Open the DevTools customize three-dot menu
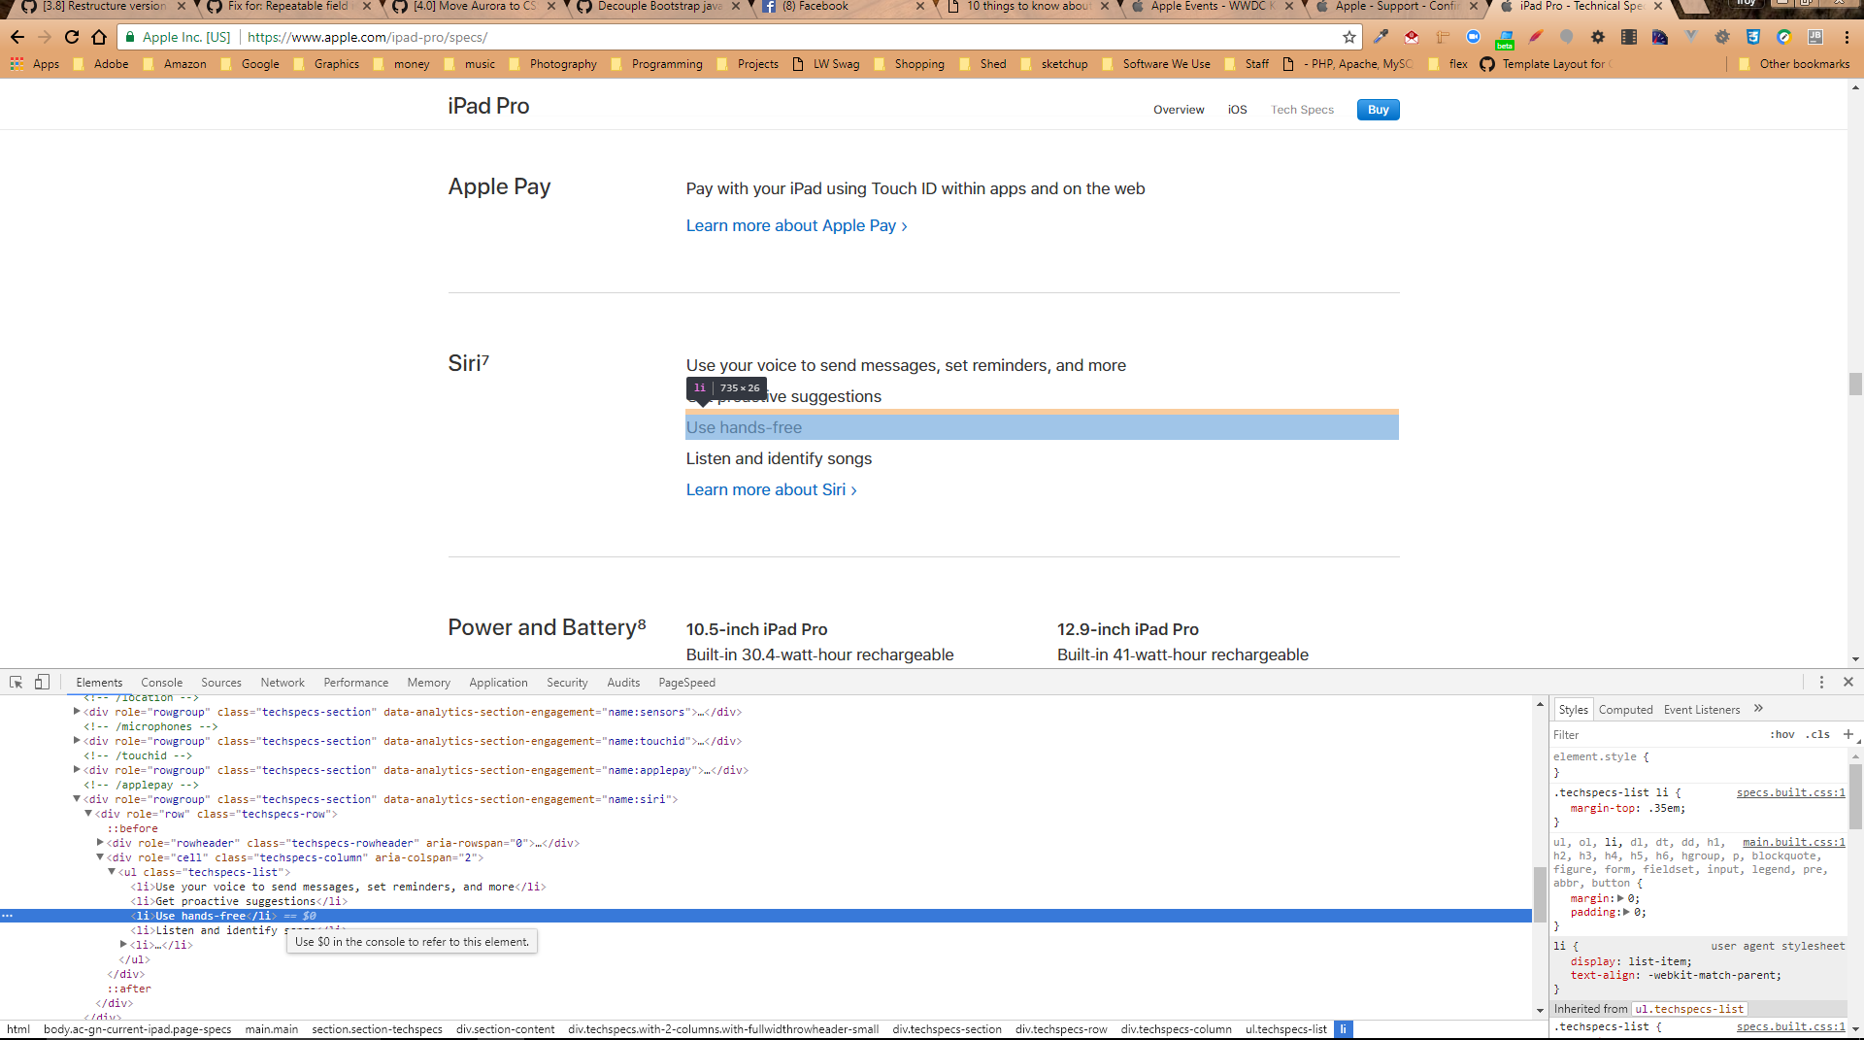 pyautogui.click(x=1821, y=683)
